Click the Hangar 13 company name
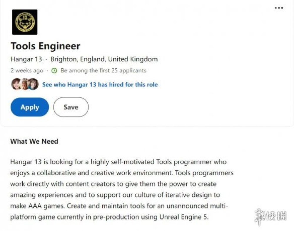 (26, 59)
